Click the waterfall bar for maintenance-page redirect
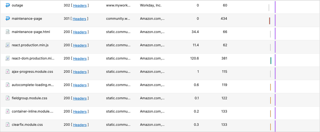This screenshot has width=320, height=132. 269,21
